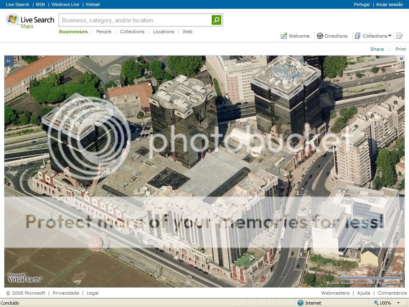The width and height of the screenshot is (409, 307).
Task: Click the green search magnifier button
Action: tap(216, 20)
